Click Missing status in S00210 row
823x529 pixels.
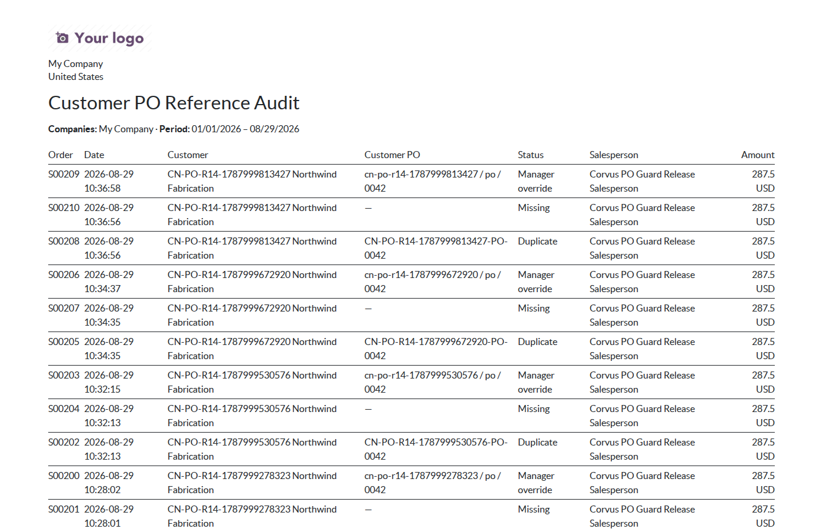pos(534,207)
